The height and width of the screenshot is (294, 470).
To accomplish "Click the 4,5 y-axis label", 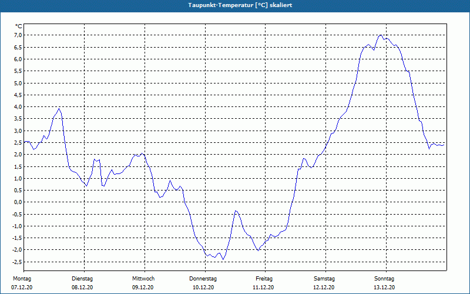I will click(18, 95).
